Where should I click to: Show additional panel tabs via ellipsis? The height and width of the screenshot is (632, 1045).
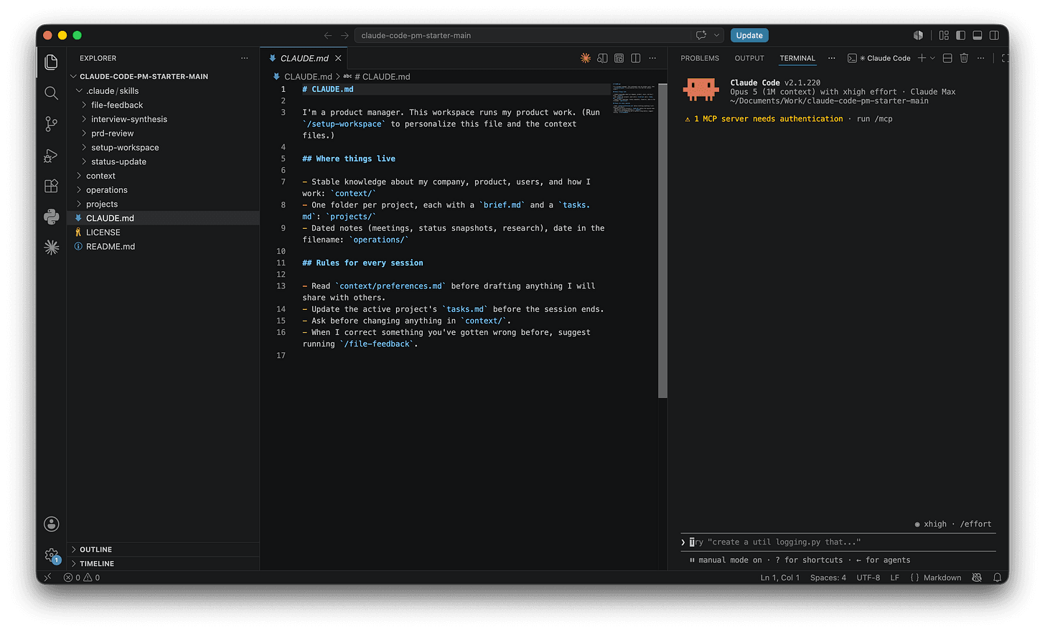click(831, 58)
